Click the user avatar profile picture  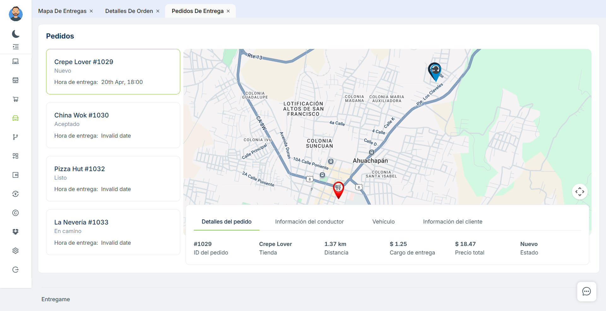pos(15,14)
